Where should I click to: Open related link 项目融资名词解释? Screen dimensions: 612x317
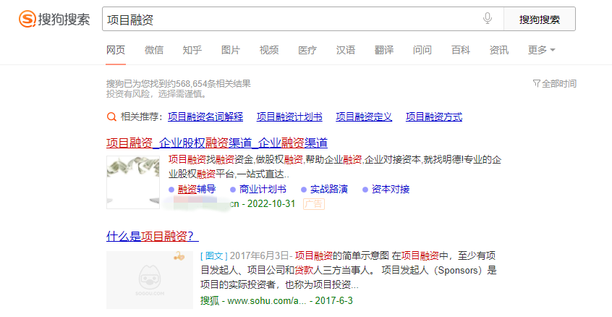205,117
